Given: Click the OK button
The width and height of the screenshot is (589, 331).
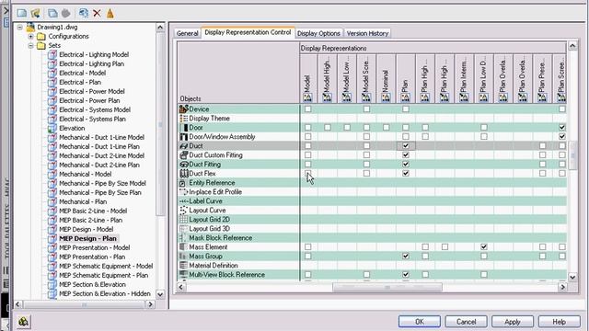Looking at the screenshot, I should 420,322.
